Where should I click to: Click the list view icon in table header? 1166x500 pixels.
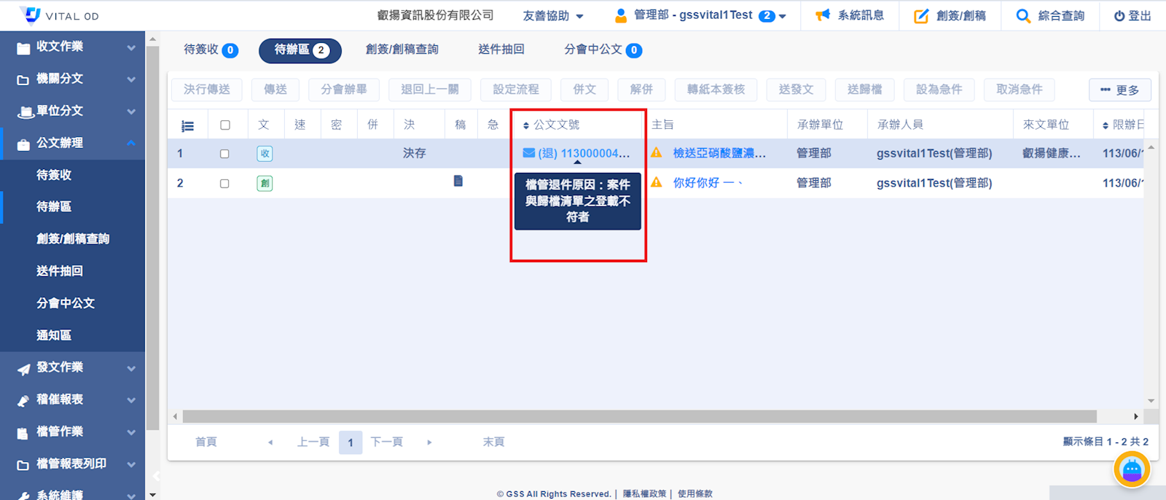(x=187, y=125)
